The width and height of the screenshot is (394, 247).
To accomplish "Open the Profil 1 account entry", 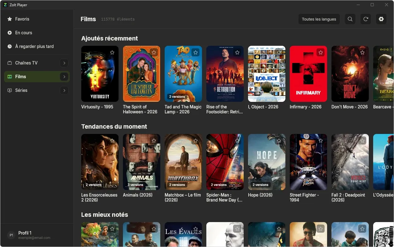I will pyautogui.click(x=37, y=235).
